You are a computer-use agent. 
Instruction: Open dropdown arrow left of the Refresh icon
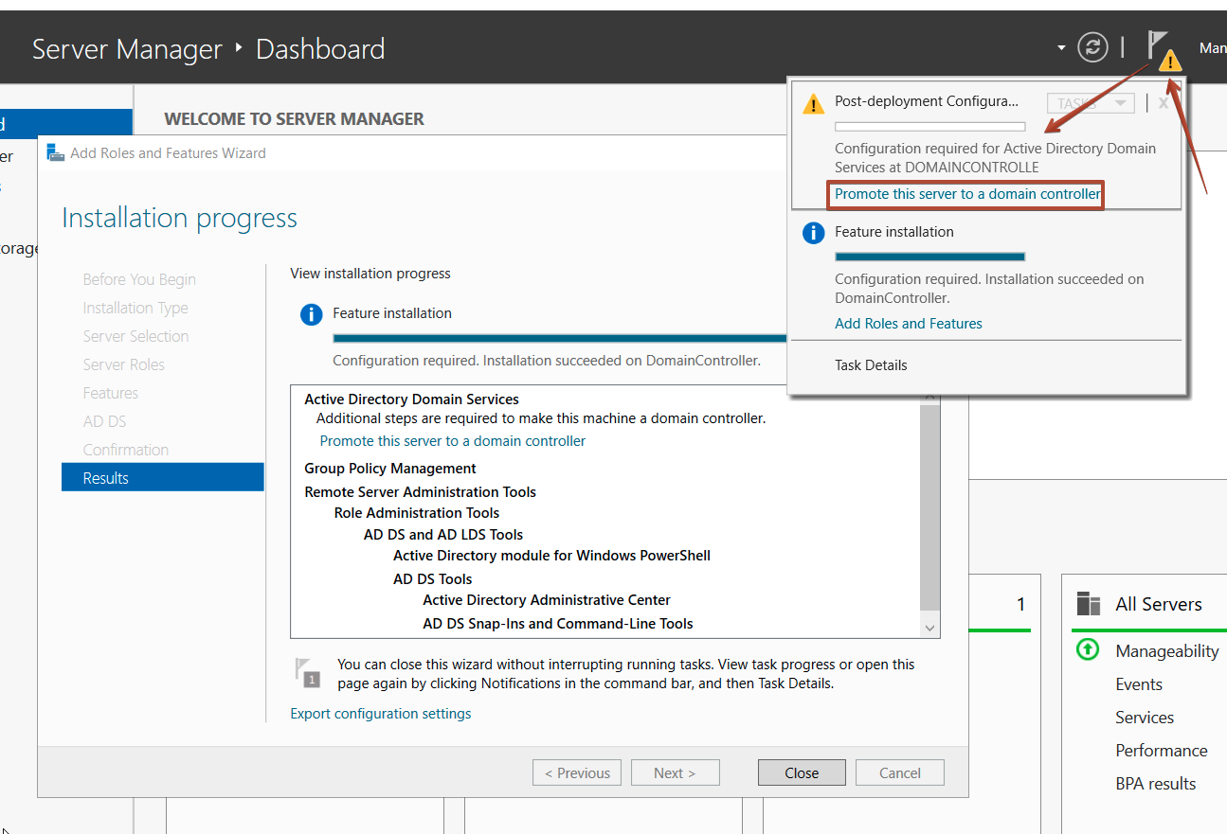(x=1061, y=48)
